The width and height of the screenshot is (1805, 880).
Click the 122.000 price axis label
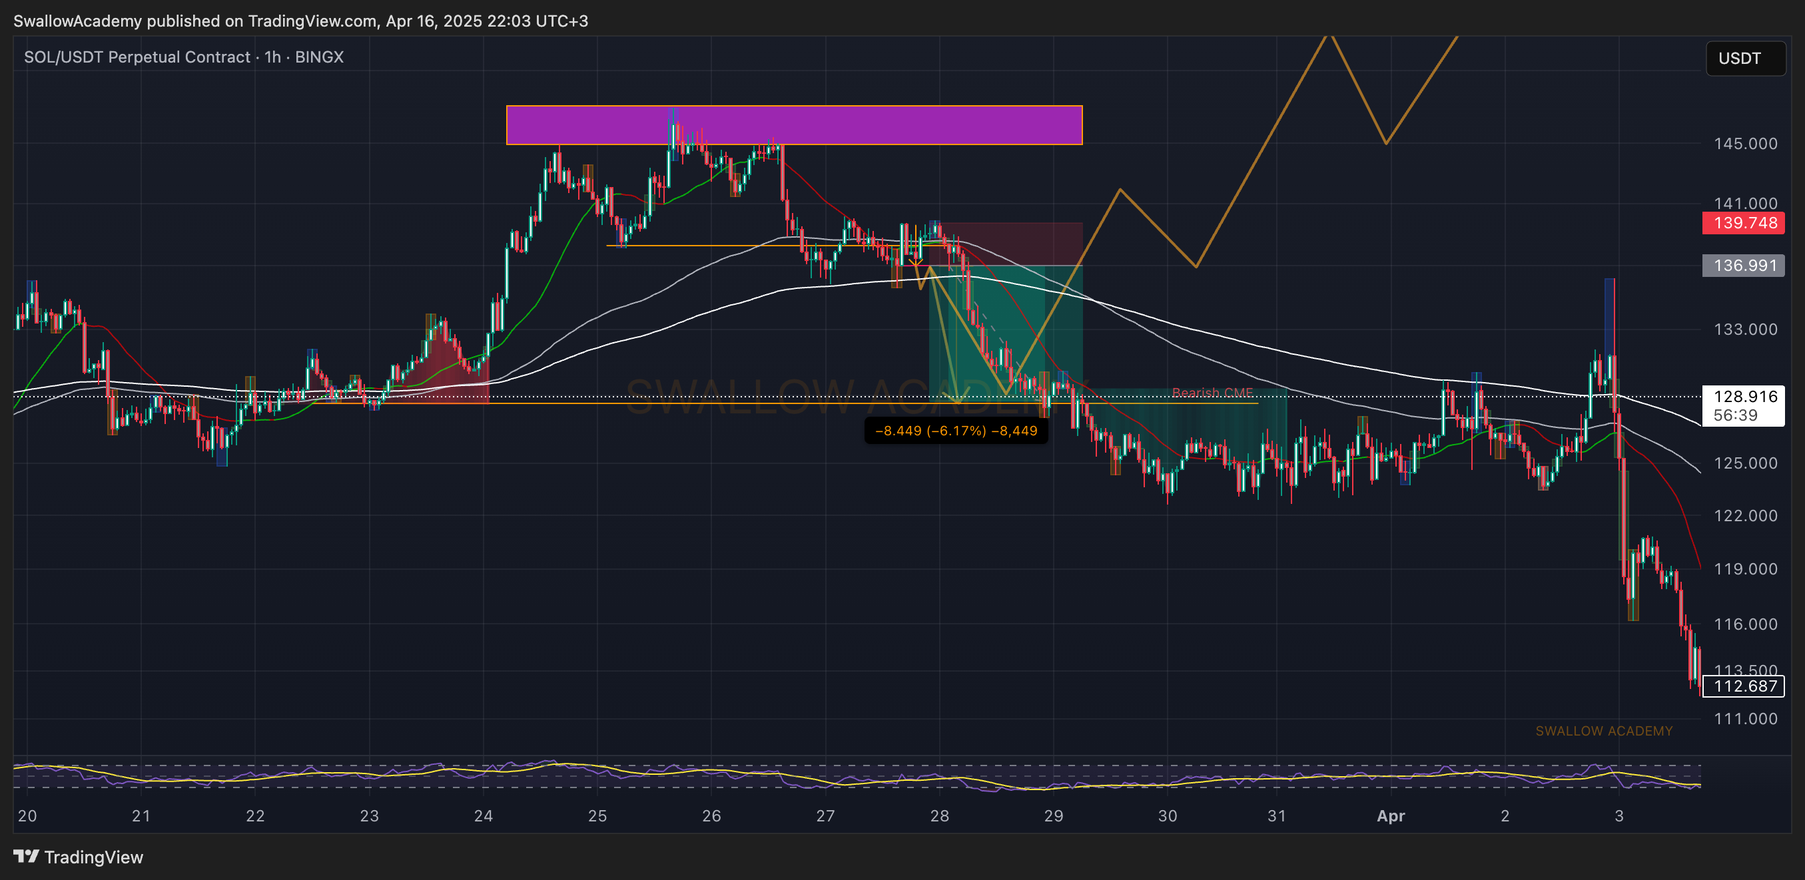[1746, 515]
